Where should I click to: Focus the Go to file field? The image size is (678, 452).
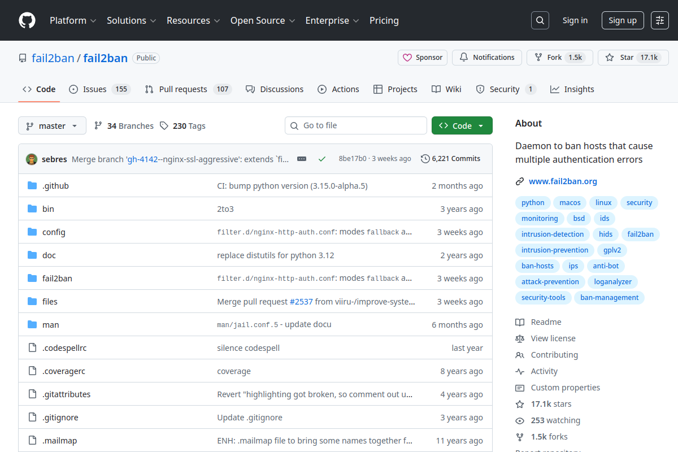(x=362, y=125)
